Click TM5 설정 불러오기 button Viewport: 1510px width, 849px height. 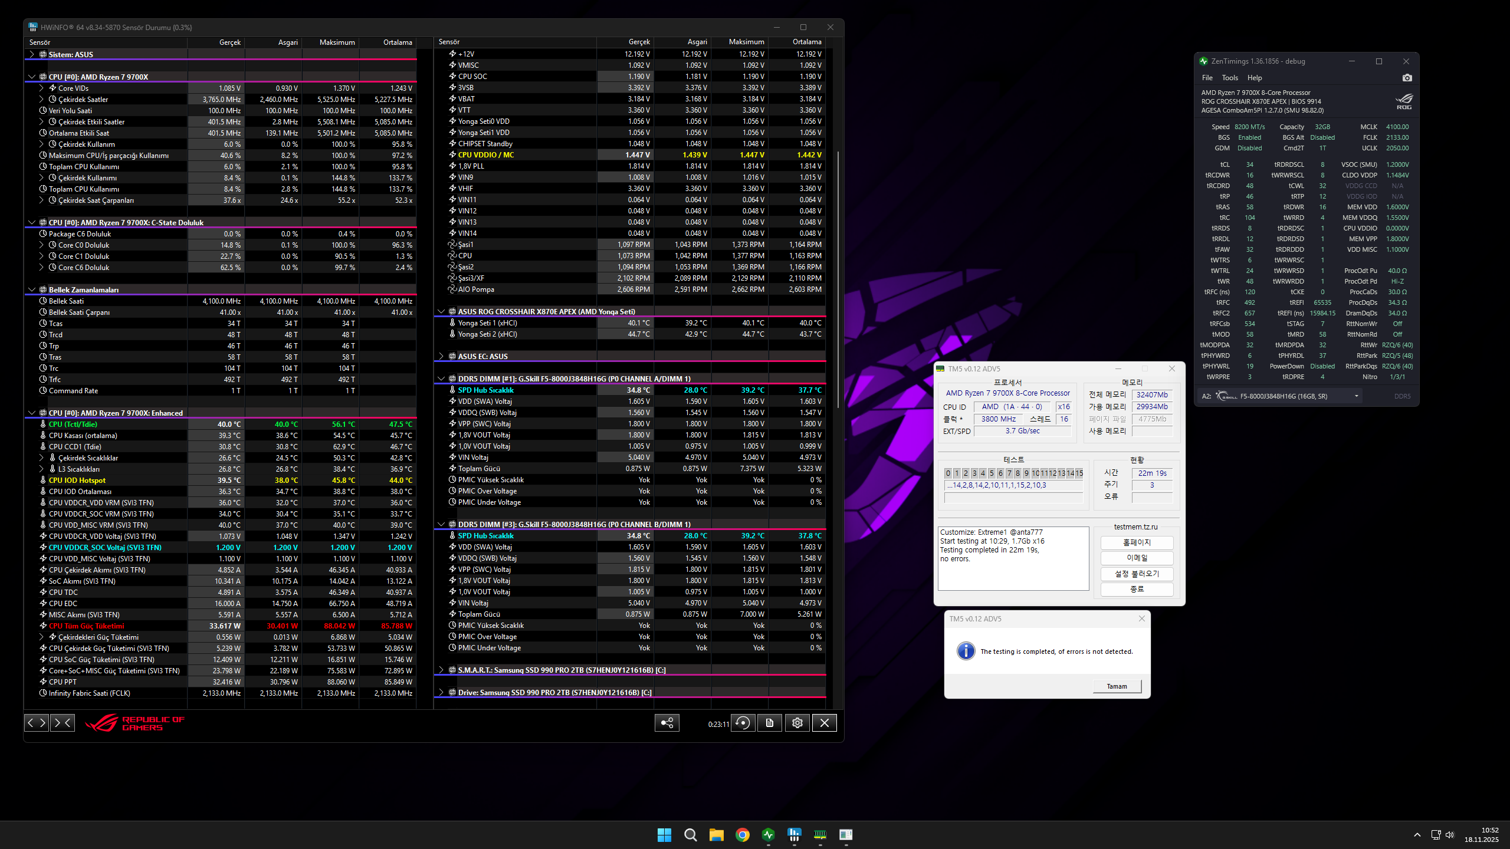pyautogui.click(x=1137, y=574)
